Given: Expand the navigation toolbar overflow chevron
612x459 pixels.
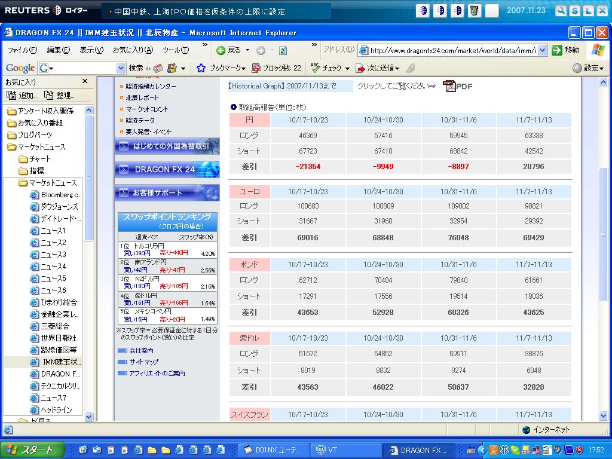Looking at the screenshot, I should coord(314,45).
